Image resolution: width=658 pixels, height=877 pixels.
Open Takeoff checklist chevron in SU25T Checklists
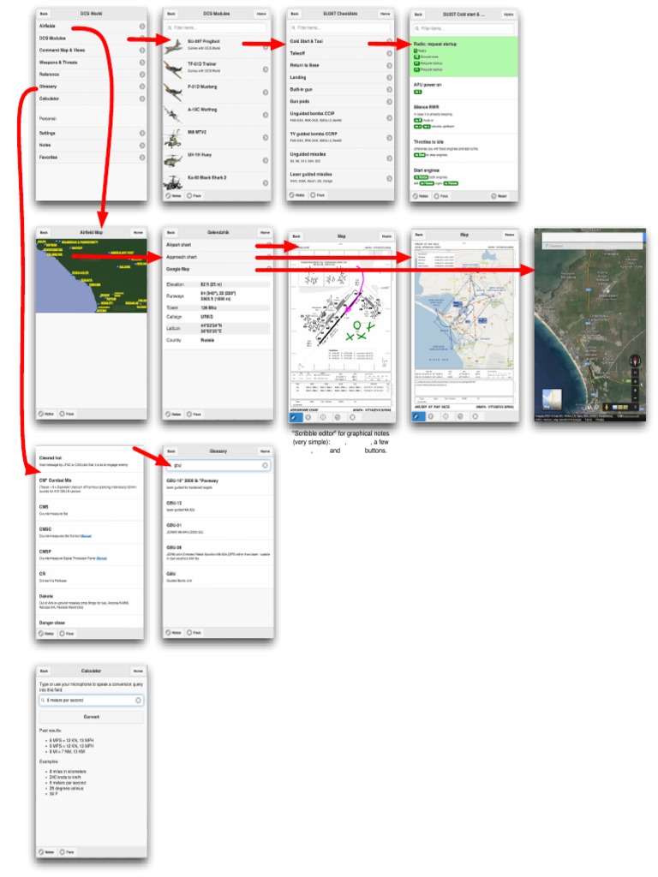pyautogui.click(x=389, y=54)
